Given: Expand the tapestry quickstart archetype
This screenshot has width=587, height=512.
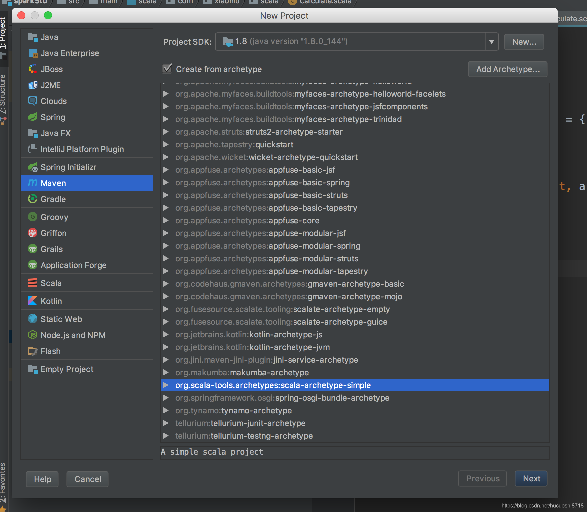Looking at the screenshot, I should (166, 145).
